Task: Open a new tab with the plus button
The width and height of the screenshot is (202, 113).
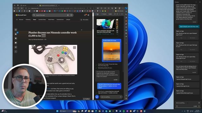Action: coord(59,6)
